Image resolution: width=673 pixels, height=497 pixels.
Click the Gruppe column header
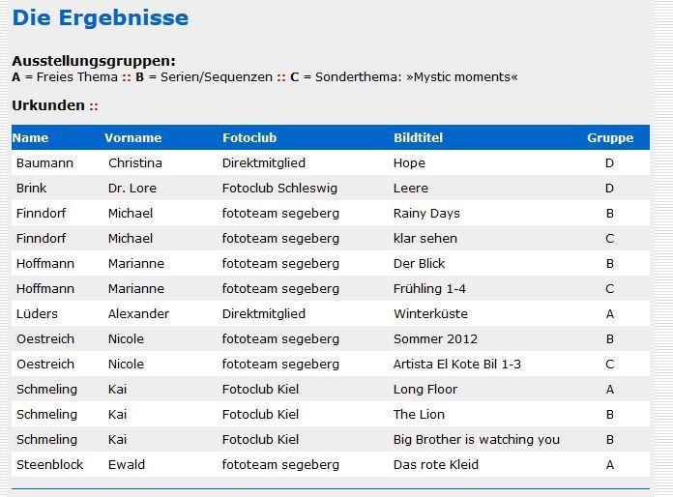(x=610, y=137)
